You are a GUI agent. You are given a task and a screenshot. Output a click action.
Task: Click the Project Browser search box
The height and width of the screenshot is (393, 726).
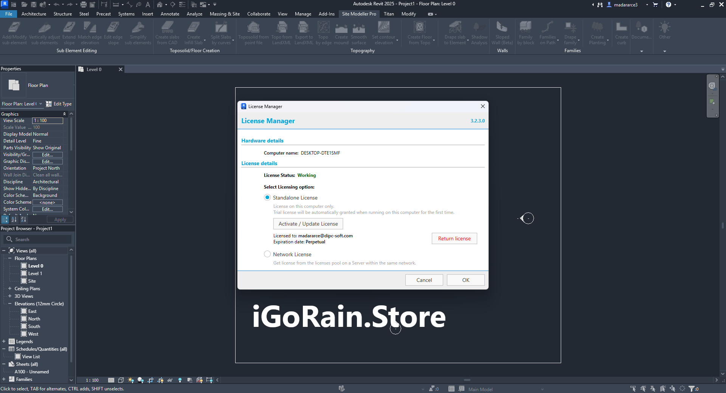[38, 240]
